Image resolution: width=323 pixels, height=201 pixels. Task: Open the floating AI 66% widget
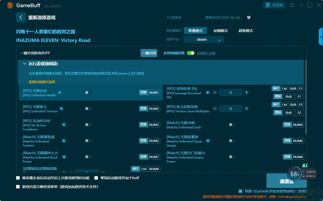click(x=295, y=174)
